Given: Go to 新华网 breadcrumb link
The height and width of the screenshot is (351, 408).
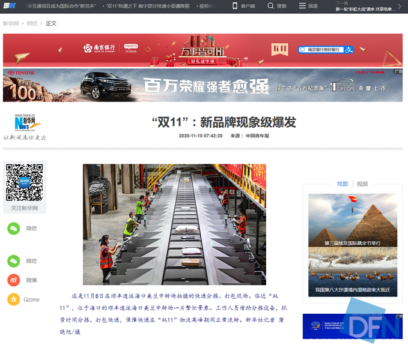Looking at the screenshot, I should click(11, 23).
